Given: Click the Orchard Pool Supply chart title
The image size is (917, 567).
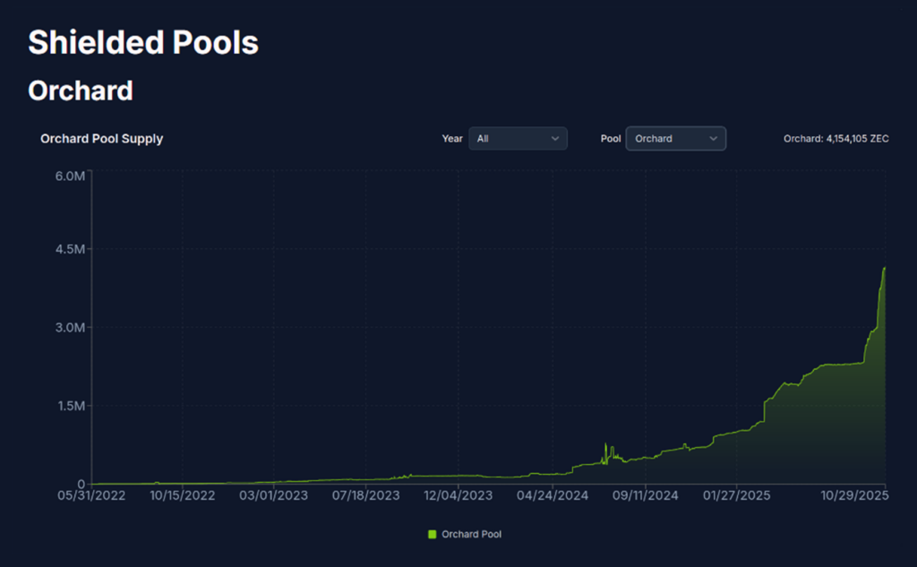Looking at the screenshot, I should point(101,139).
